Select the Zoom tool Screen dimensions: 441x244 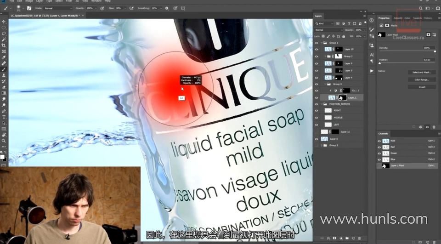pyautogui.click(x=4, y=141)
